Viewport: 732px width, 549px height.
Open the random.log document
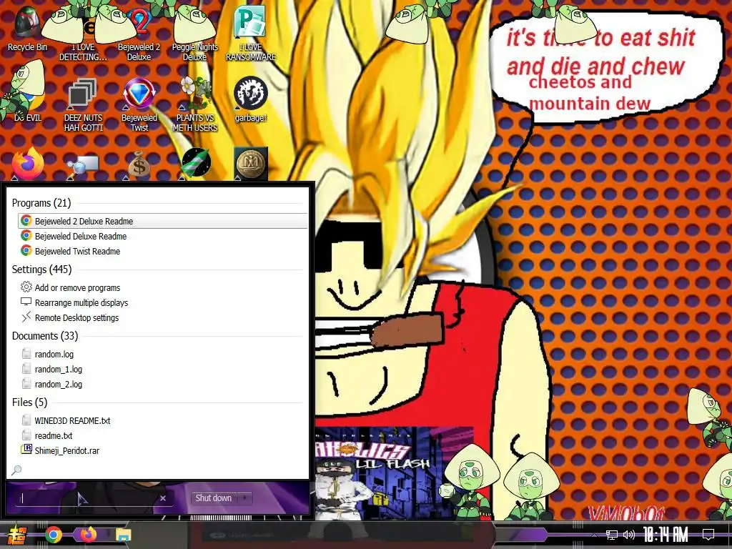pyautogui.click(x=163, y=355)
